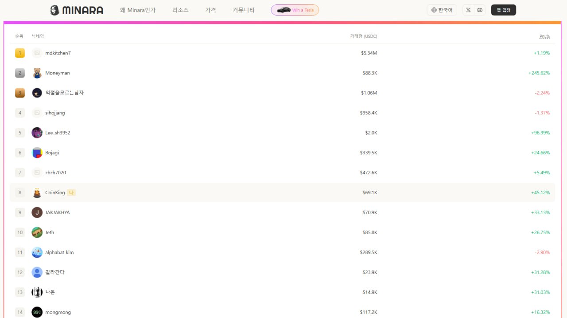Go to the 가격 pricing page
Screen dimensions: 567x318
point(210,10)
